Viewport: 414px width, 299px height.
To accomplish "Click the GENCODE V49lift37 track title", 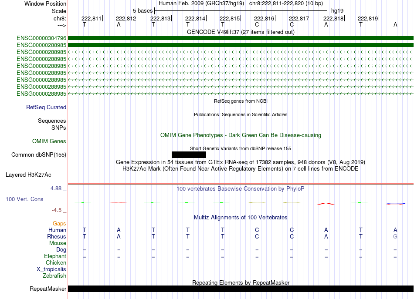I will (x=241, y=32).
